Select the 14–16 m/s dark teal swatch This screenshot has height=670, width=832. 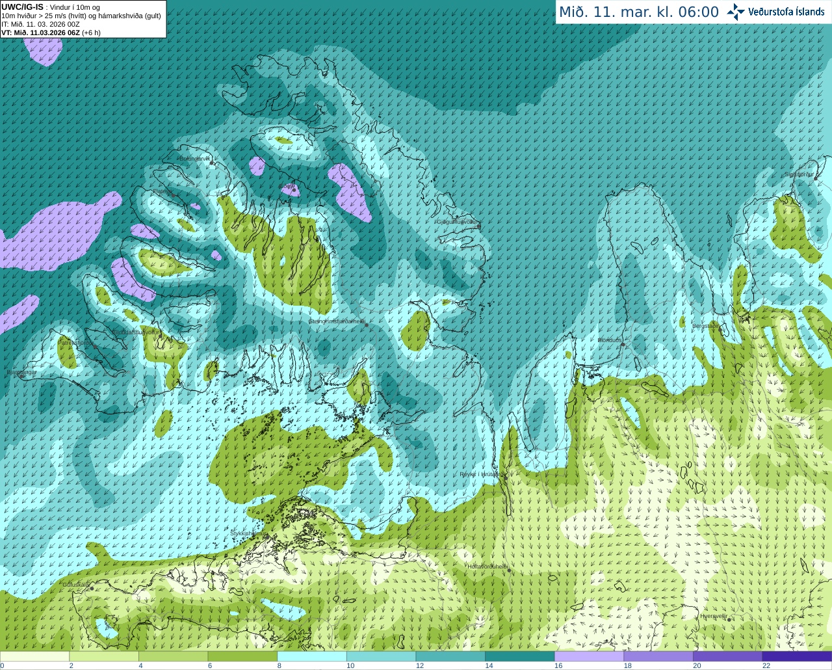(x=520, y=656)
